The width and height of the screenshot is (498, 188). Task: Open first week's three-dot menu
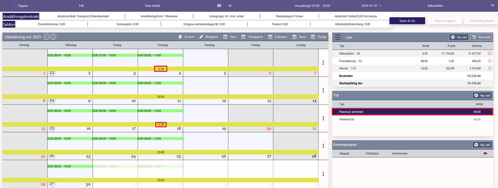tap(323, 62)
